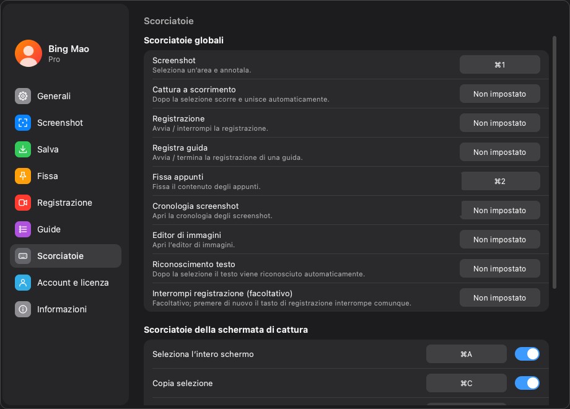Click the Bing Mao user name
Image resolution: width=570 pixels, height=409 pixels.
(69, 49)
